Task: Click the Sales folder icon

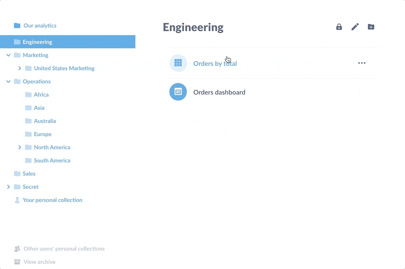Action: coord(17,174)
